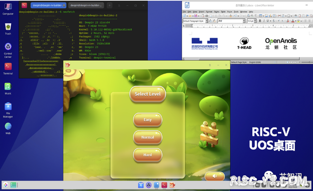The height and width of the screenshot is (191, 313).
Task: Open New document dropdown arrow
Action: tap(187, 16)
